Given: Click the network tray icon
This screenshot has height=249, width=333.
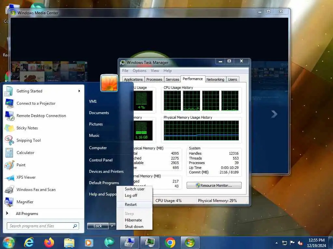Looking at the screenshot, I should 284,243.
